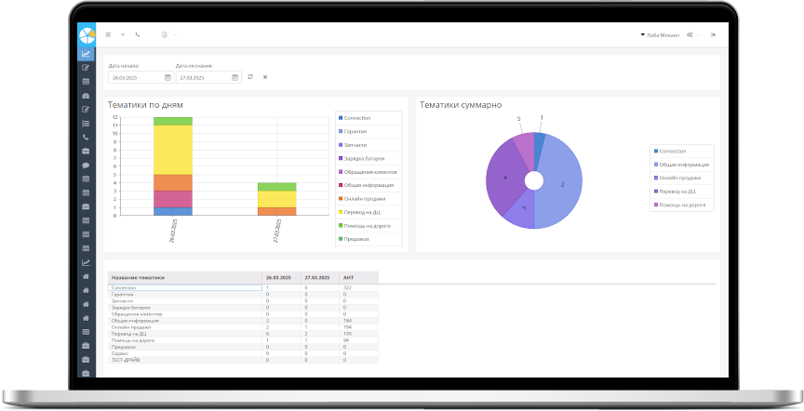Open the line chart icon in the sidebar

(86, 54)
